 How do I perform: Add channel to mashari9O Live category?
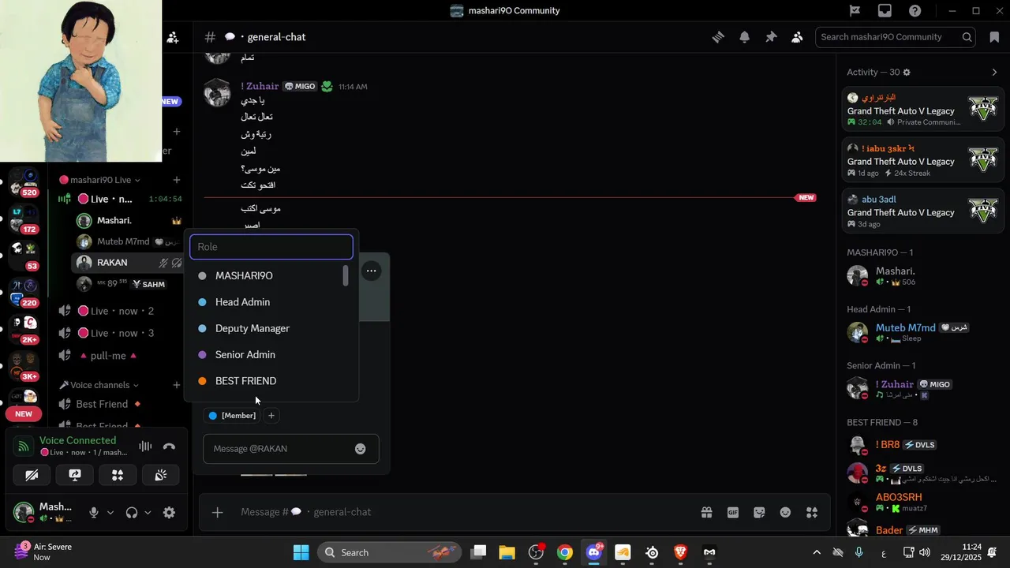tap(177, 180)
